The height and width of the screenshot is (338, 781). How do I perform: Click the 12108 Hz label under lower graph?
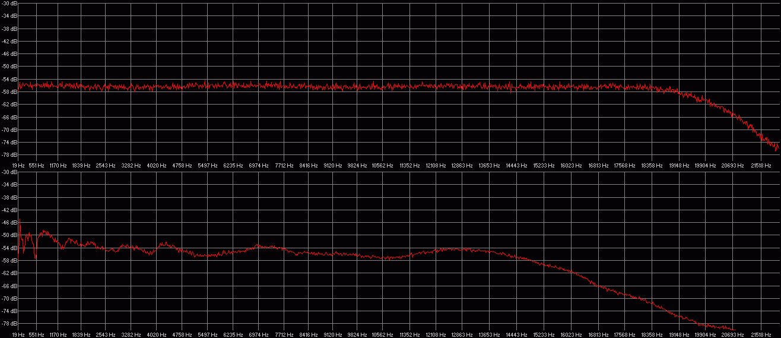pos(436,335)
